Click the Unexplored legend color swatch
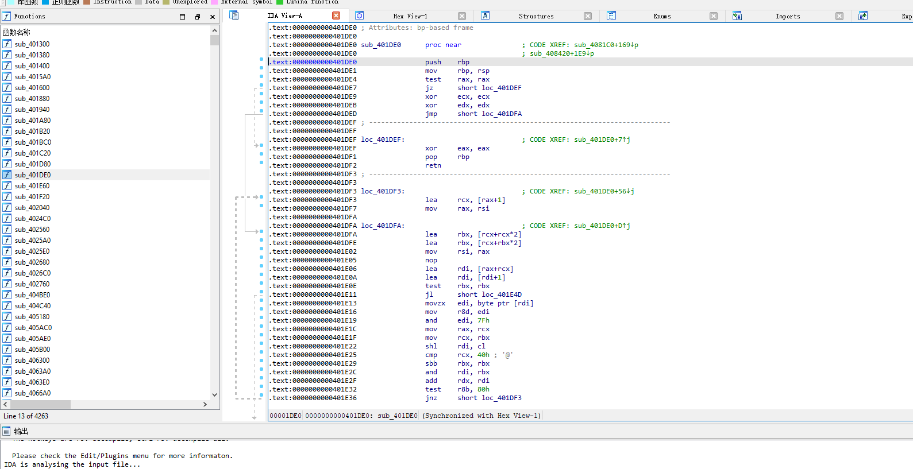 coord(166,2)
